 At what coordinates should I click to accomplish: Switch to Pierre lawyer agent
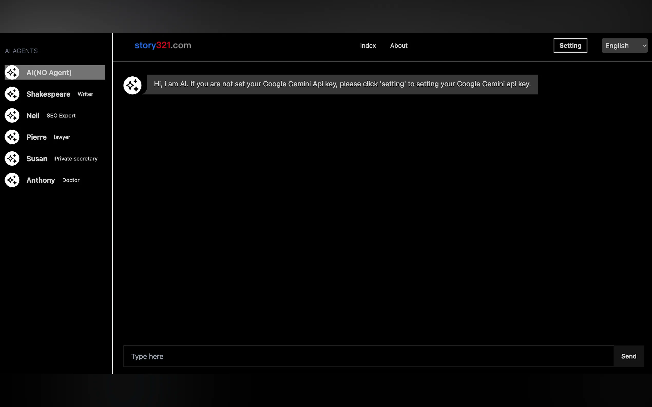49,137
